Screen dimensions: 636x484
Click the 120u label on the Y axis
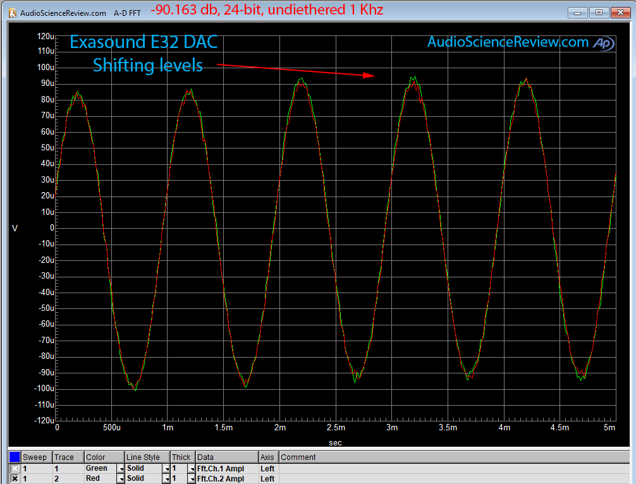[x=46, y=36]
